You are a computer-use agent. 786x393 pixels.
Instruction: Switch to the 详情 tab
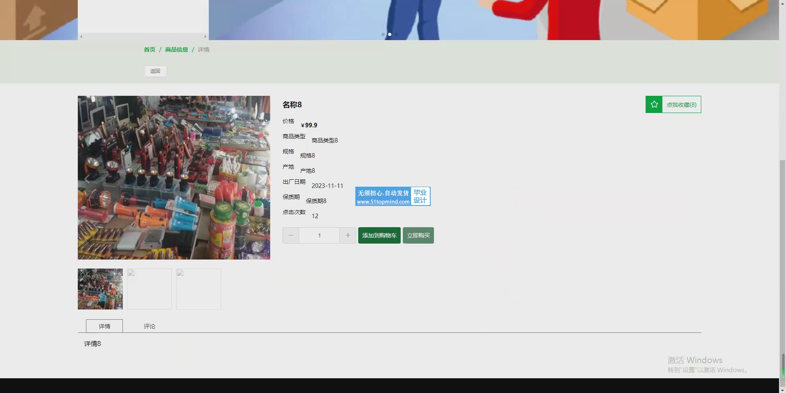104,326
